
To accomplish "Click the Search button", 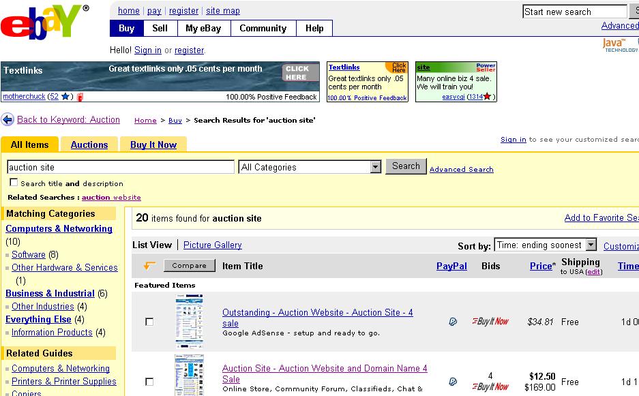I will point(406,166).
